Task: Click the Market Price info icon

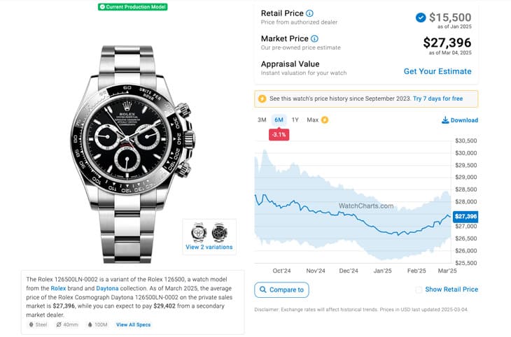Action: pyautogui.click(x=314, y=38)
